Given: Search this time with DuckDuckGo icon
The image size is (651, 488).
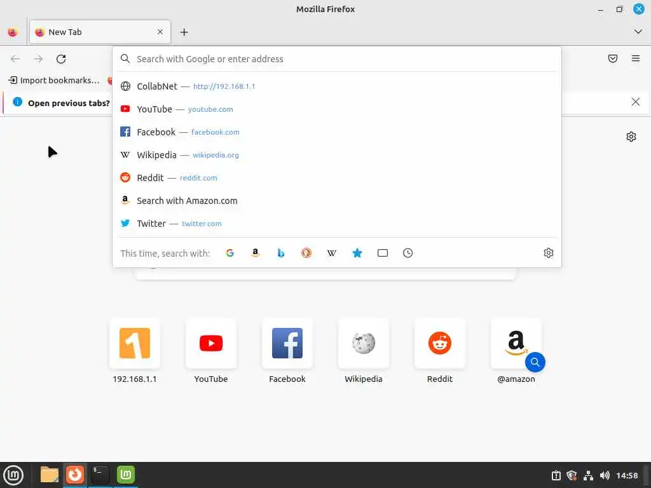Looking at the screenshot, I should [306, 253].
